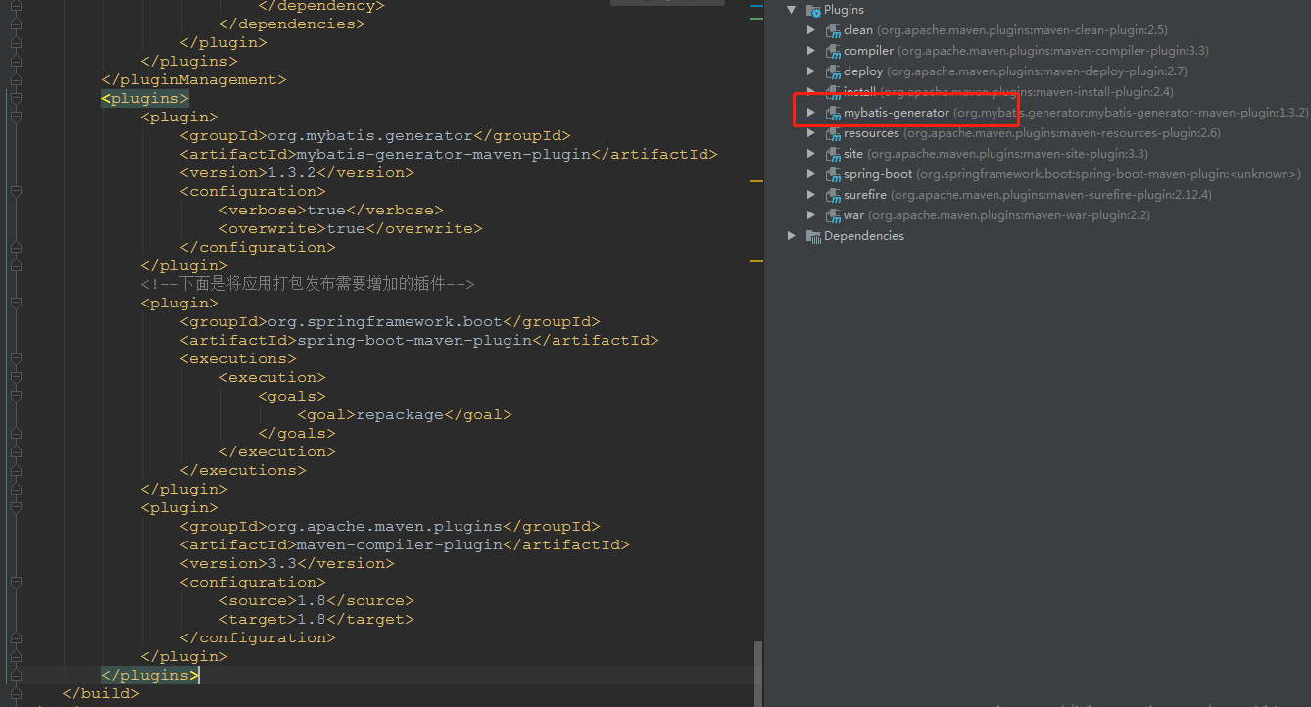Select the surefire plugin row

1028,195
